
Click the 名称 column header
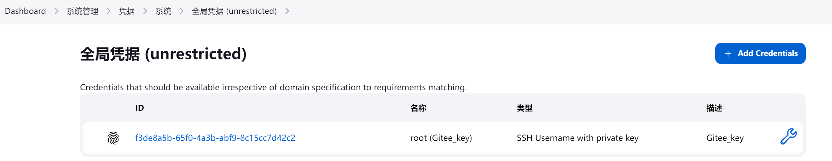point(418,108)
